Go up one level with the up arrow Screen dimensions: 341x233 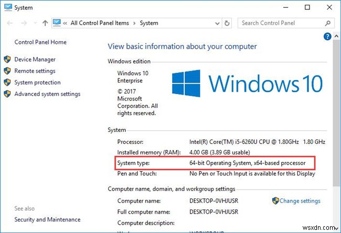click(45, 23)
